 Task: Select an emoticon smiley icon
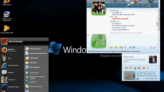click(111, 48)
